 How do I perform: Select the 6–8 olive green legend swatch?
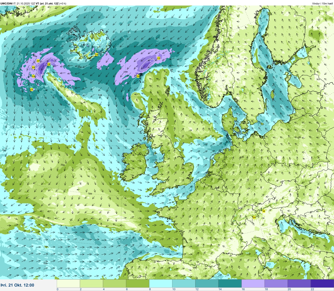(138, 284)
